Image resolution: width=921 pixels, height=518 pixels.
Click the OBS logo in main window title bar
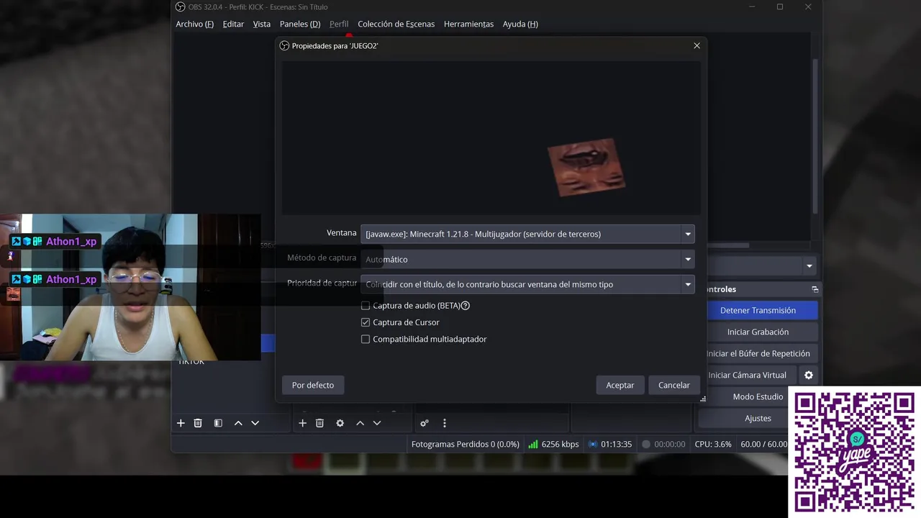pyautogui.click(x=181, y=7)
